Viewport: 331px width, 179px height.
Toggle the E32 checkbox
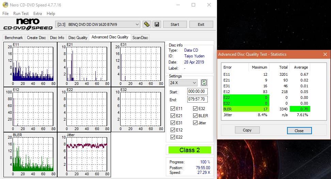tap(195, 108)
